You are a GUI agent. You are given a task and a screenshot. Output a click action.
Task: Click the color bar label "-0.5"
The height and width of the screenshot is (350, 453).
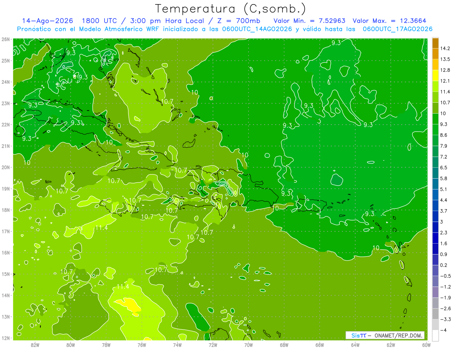point(445,276)
